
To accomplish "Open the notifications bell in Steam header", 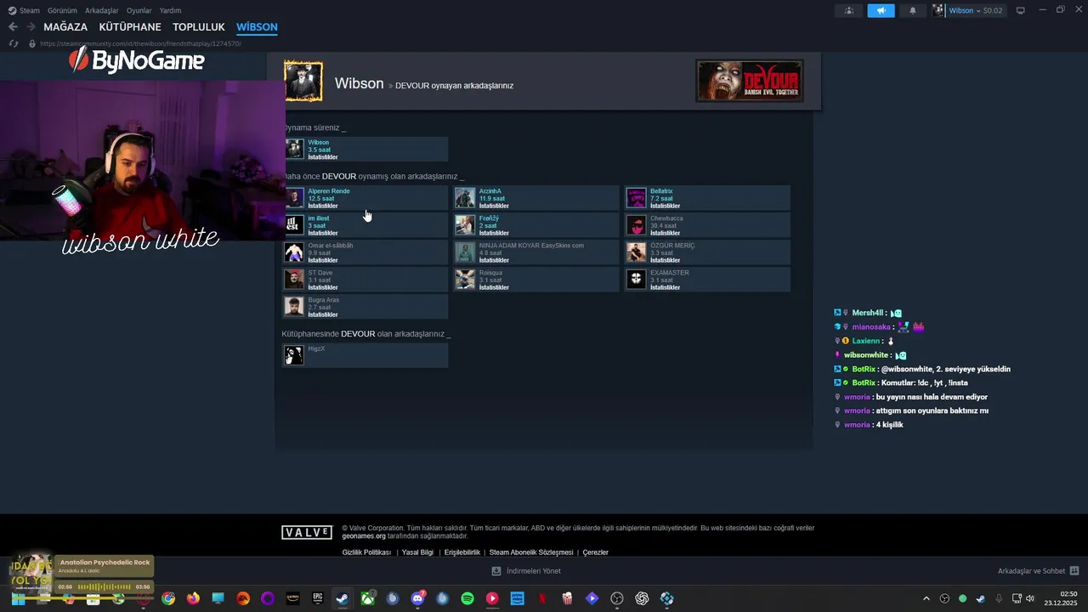I will click(x=913, y=10).
